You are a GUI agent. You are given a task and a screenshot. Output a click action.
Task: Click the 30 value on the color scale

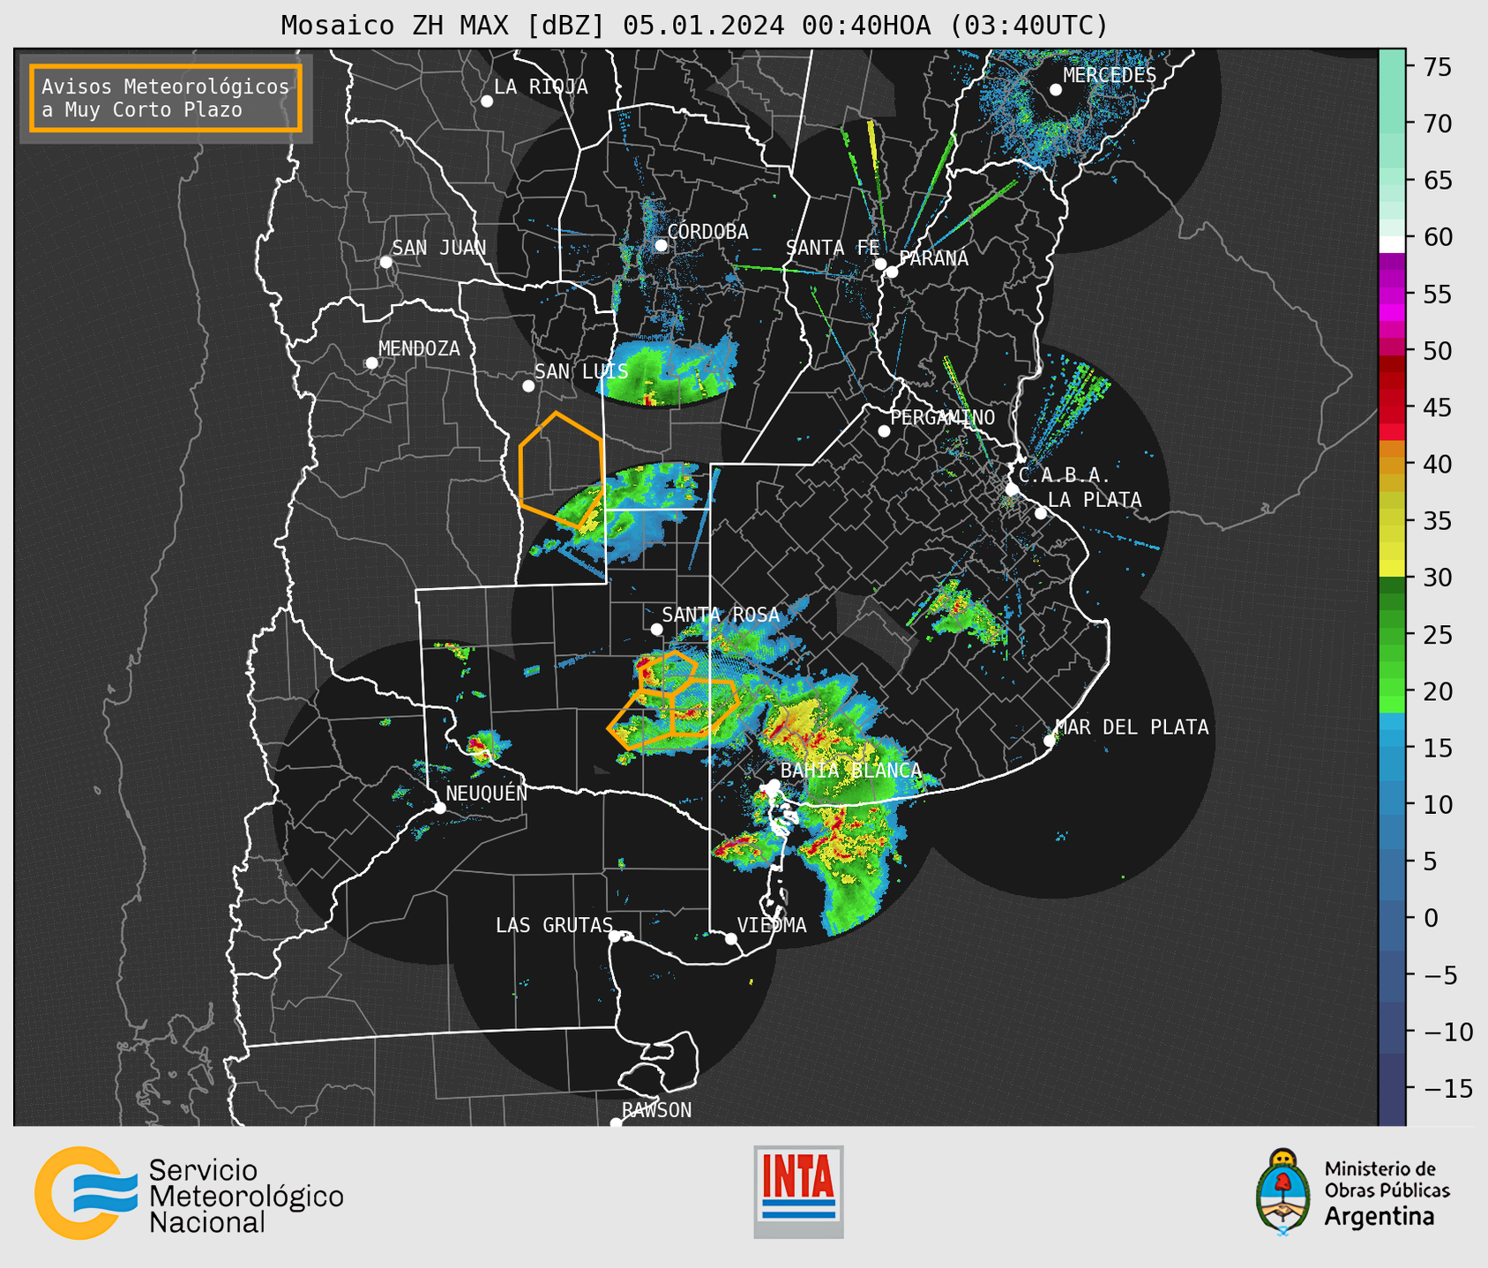(x=1437, y=578)
